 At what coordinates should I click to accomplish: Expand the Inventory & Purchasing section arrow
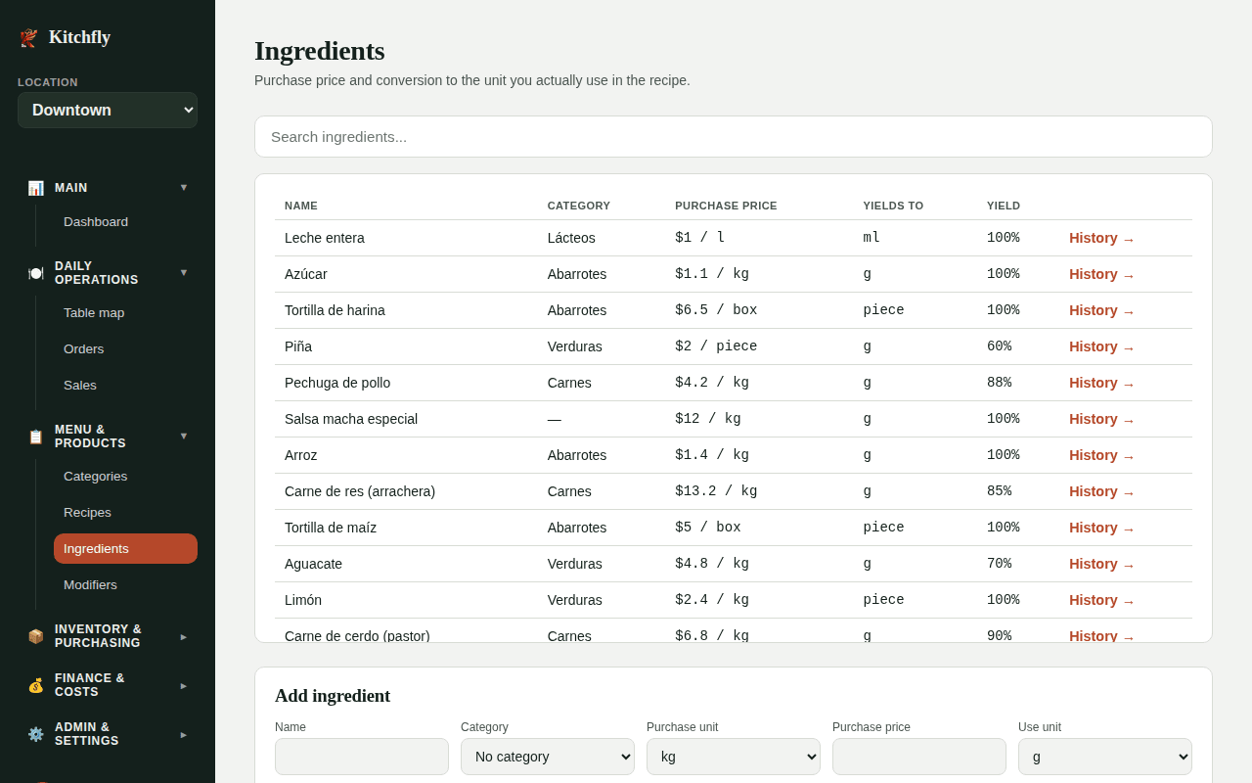tap(184, 636)
